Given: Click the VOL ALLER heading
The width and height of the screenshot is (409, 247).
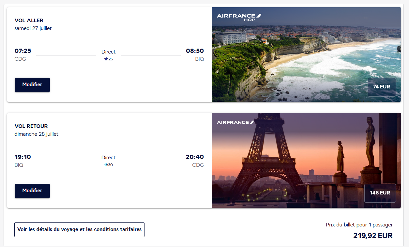Looking at the screenshot, I should (29, 21).
